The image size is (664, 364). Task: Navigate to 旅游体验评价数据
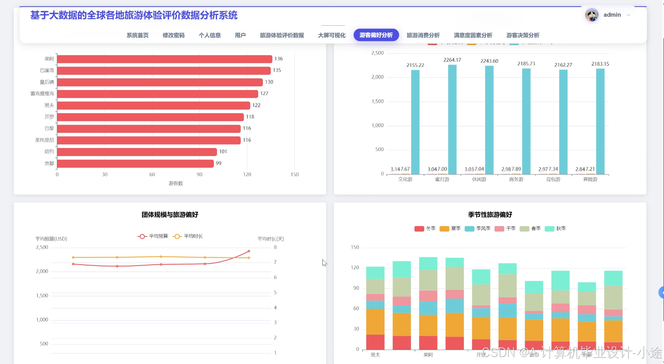click(282, 35)
